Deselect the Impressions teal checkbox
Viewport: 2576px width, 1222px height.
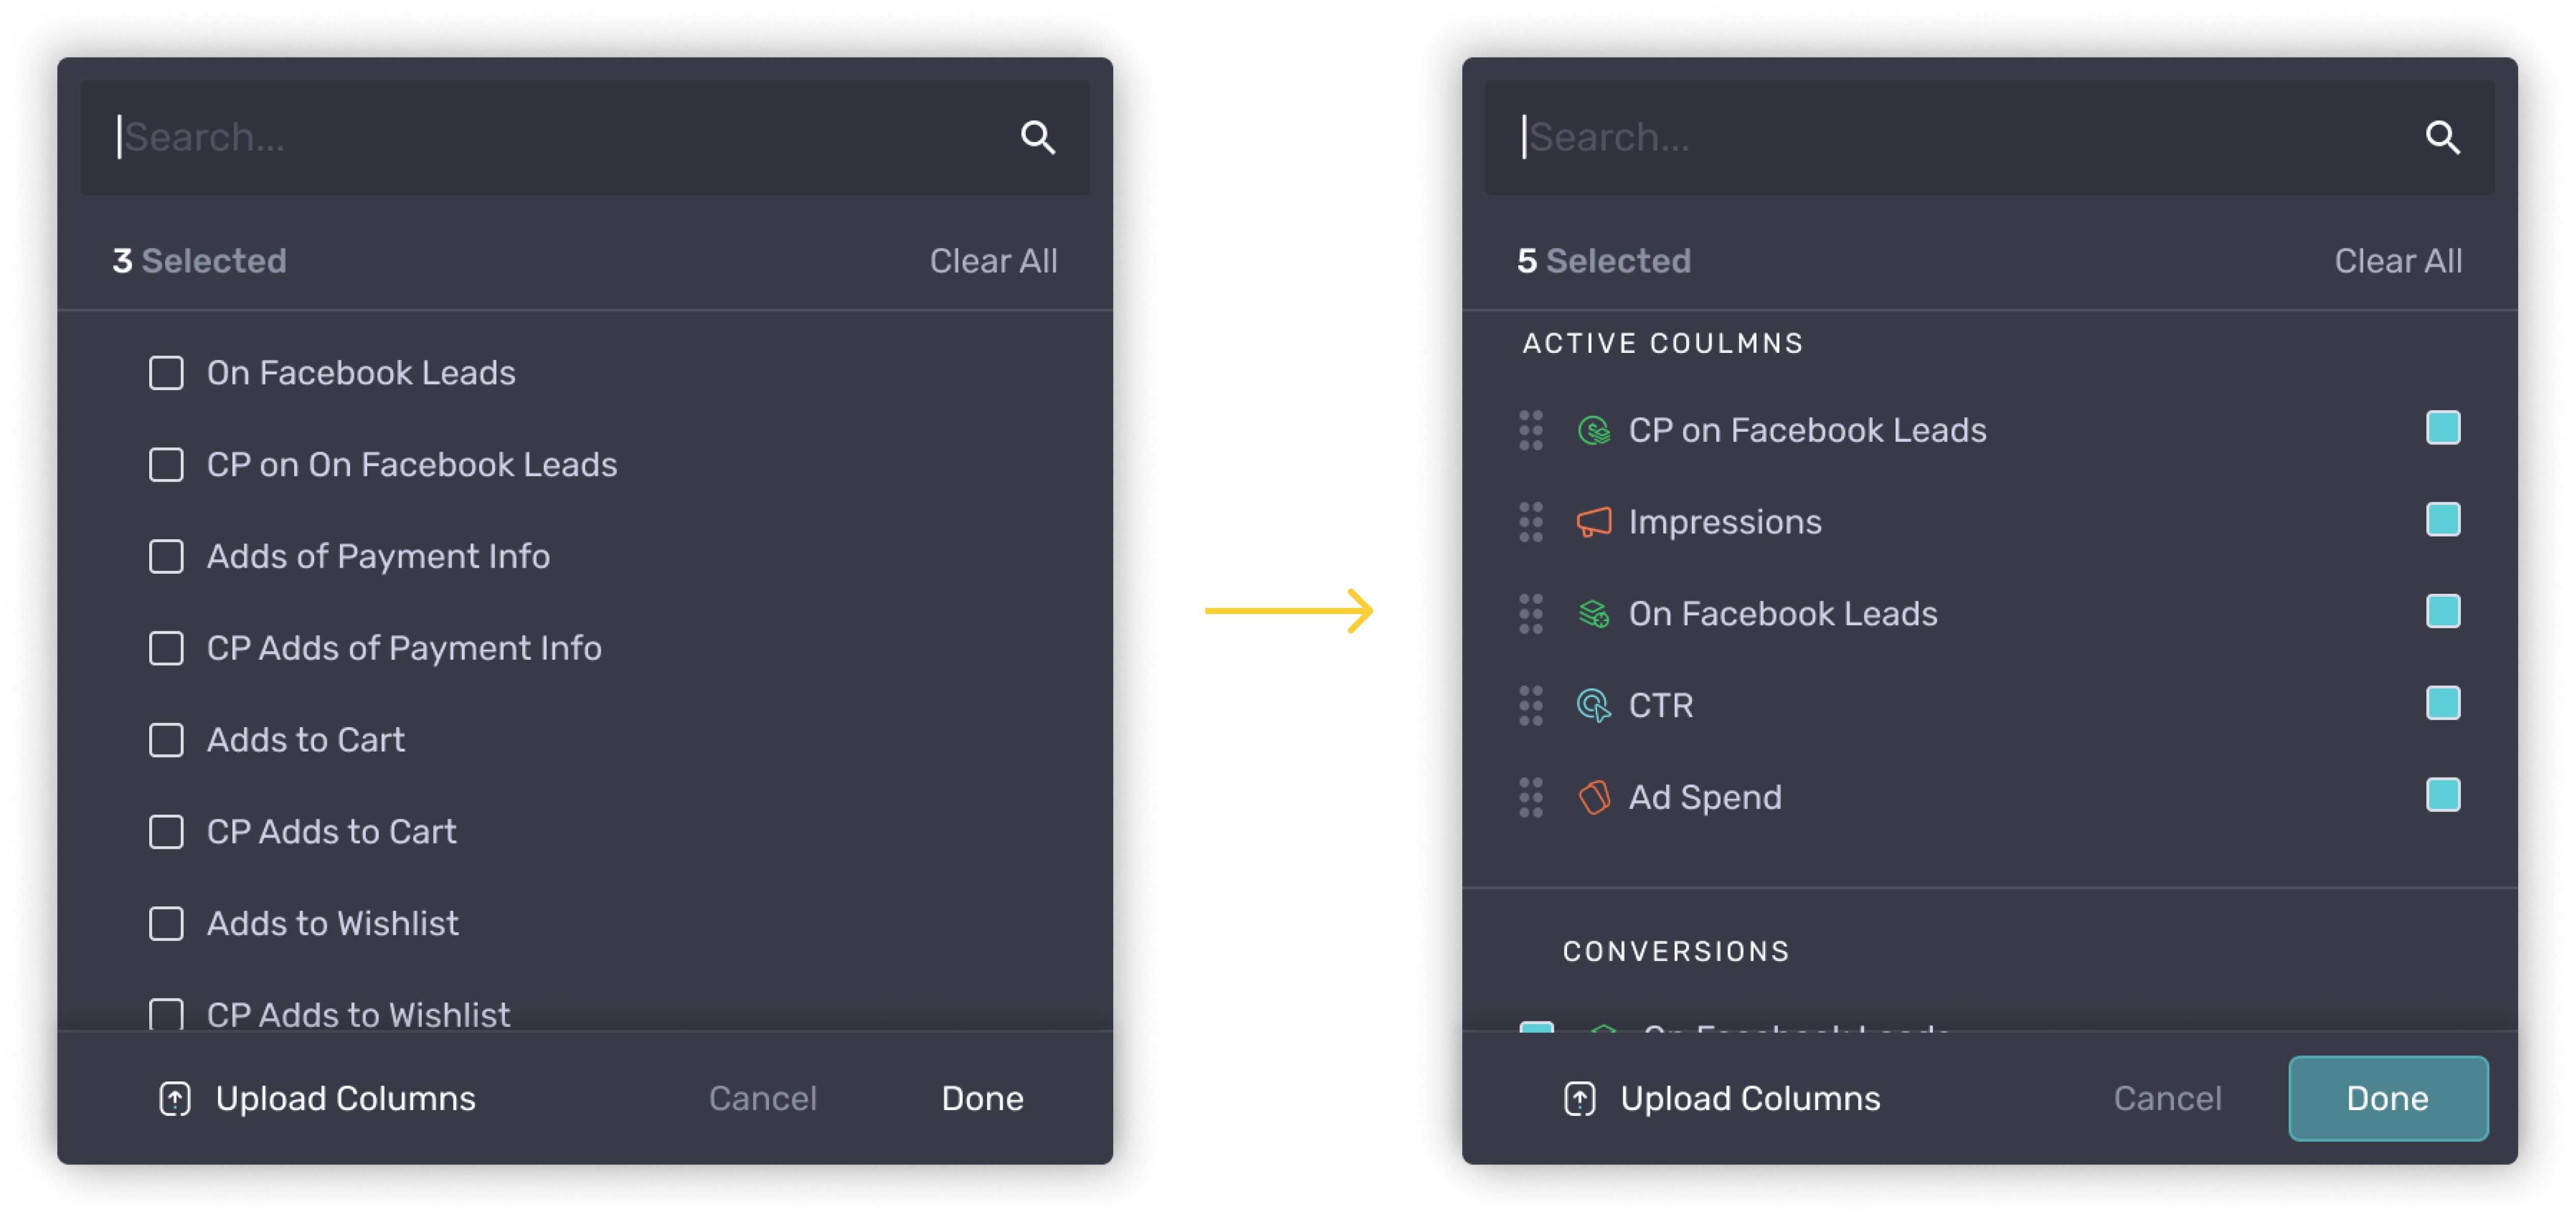point(2442,520)
